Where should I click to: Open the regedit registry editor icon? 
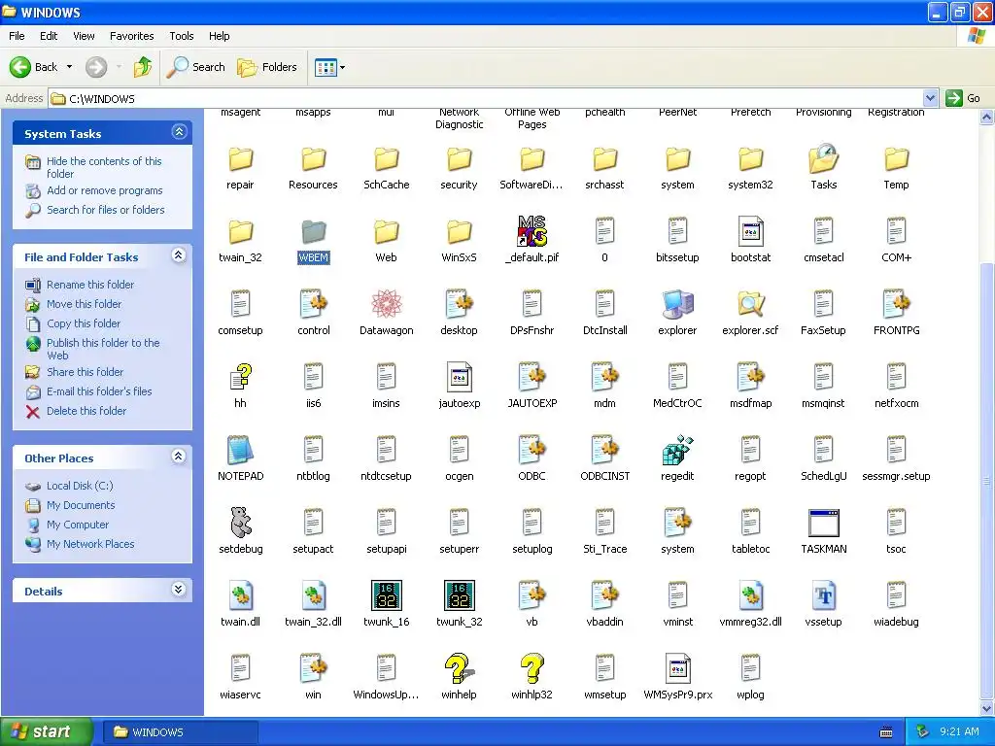pyautogui.click(x=677, y=450)
